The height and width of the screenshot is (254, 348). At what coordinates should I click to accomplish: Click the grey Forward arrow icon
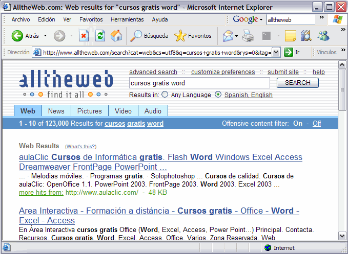[x=59, y=36]
